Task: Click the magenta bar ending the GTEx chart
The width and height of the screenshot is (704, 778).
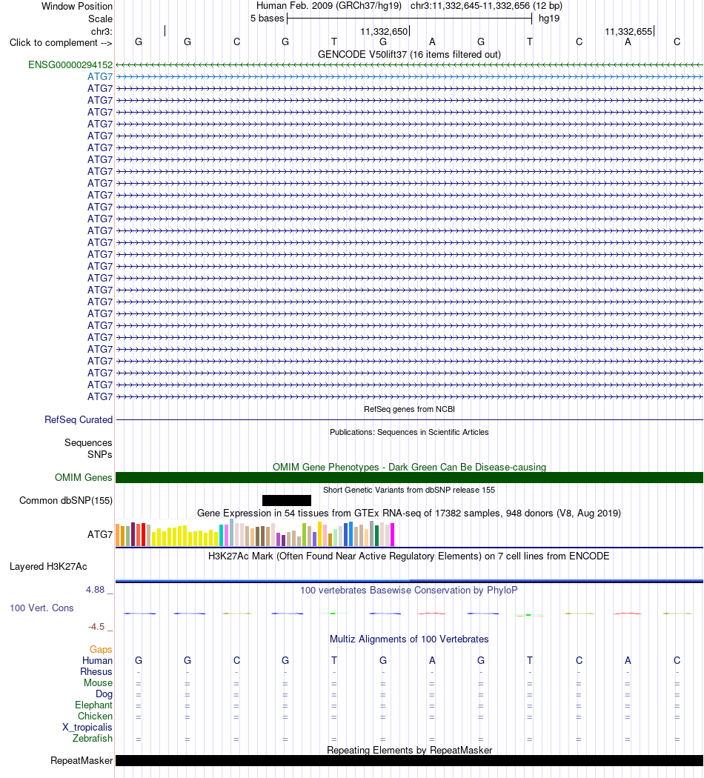Action: [393, 535]
